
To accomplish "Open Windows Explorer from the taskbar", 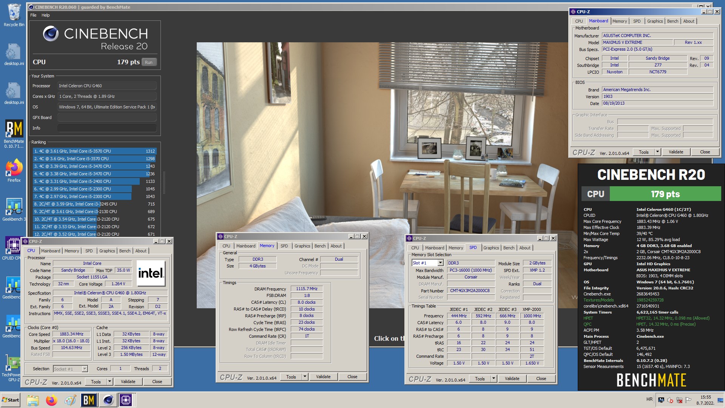I will coord(33,400).
